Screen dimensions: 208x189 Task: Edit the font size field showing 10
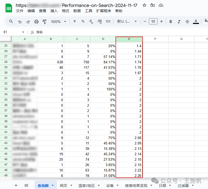(153, 21)
